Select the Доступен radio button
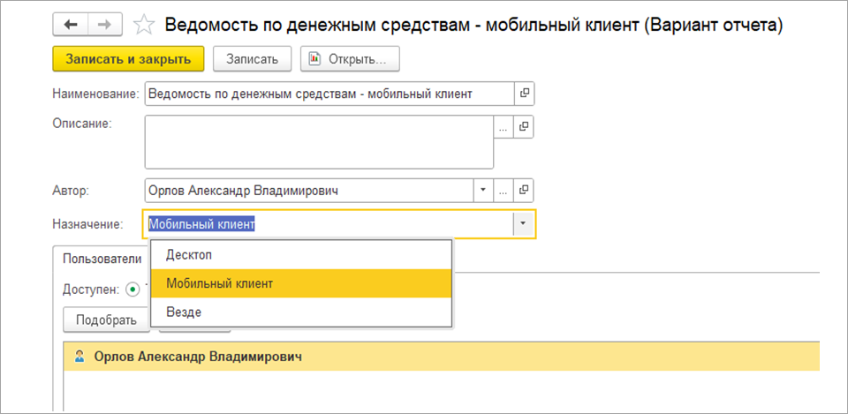This screenshot has width=848, height=414. point(133,289)
